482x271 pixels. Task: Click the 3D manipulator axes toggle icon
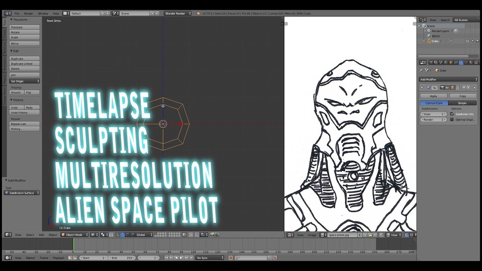pos(117,235)
